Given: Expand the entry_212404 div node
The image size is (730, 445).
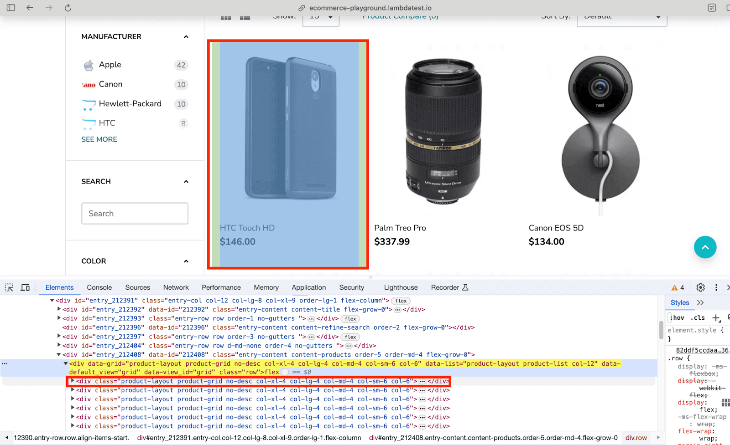Looking at the screenshot, I should 59,346.
